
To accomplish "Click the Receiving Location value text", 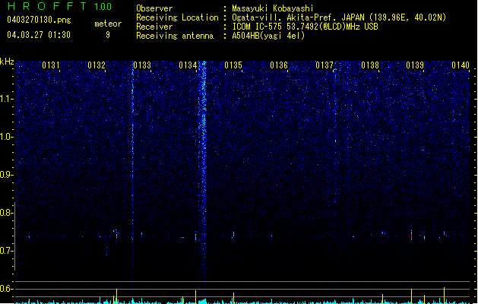I will coord(339,17).
